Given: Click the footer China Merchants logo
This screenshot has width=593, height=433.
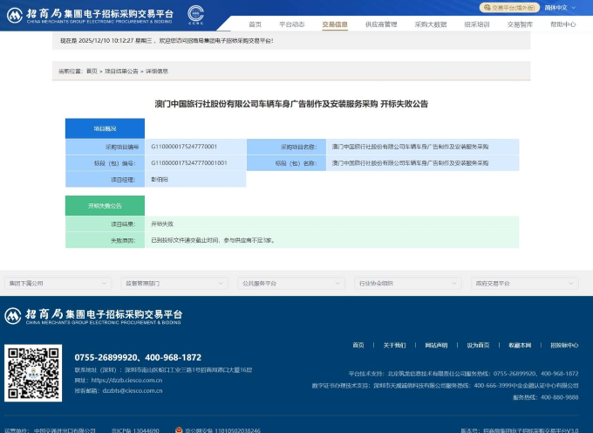Looking at the screenshot, I should [x=94, y=316].
